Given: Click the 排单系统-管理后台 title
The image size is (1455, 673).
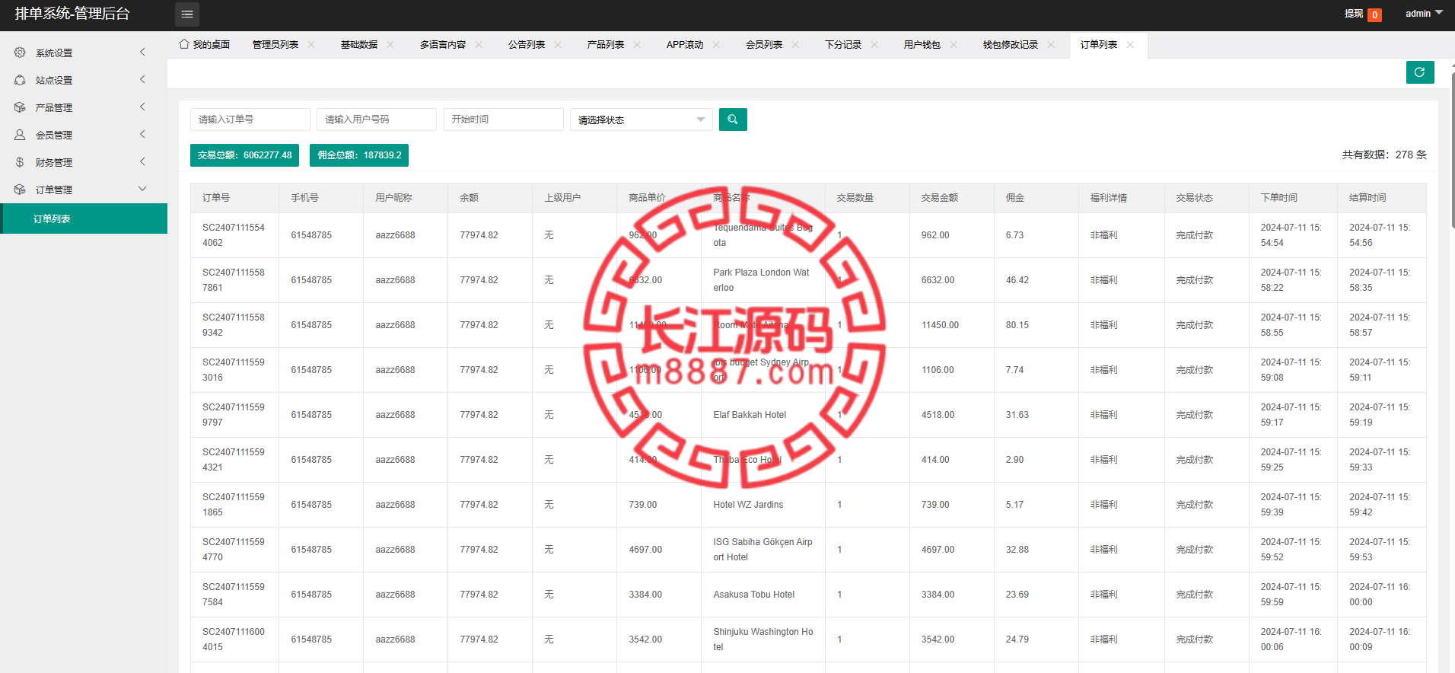Looking at the screenshot, I should tap(72, 14).
